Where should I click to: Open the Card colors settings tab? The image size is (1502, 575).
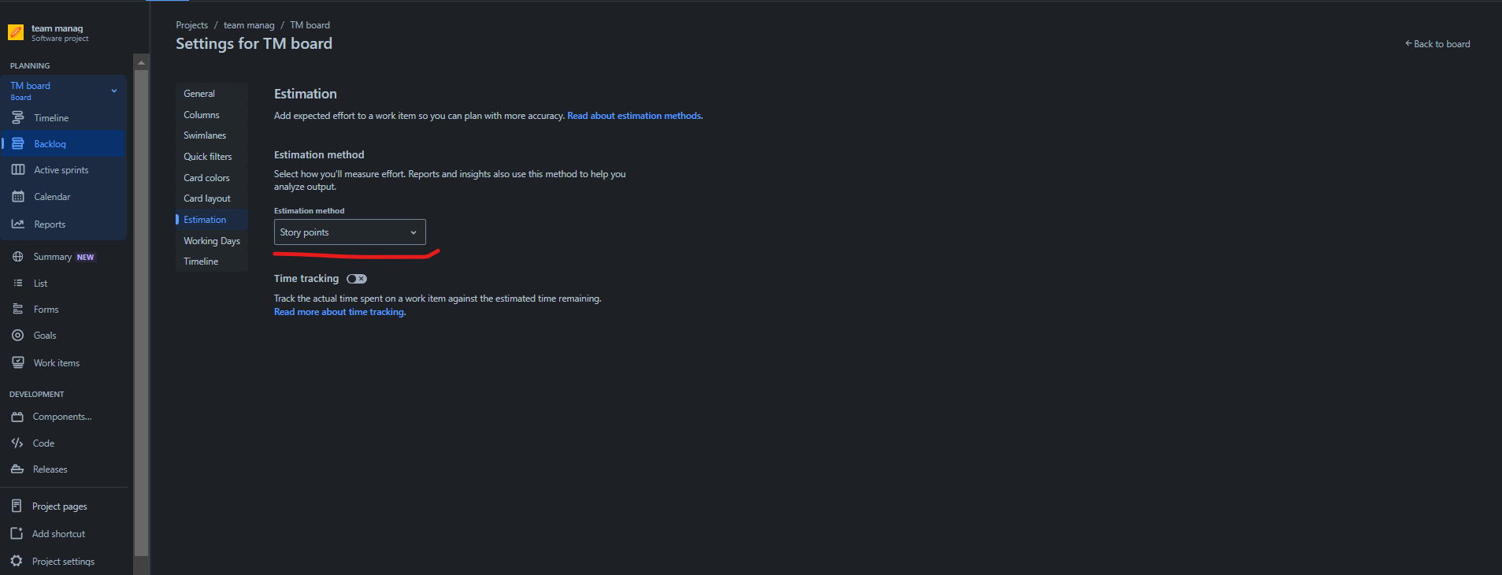pyautogui.click(x=207, y=177)
